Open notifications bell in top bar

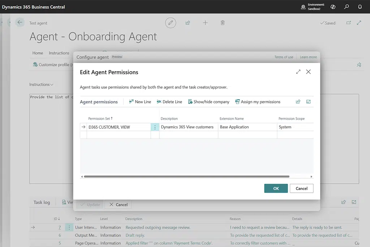click(x=360, y=7)
